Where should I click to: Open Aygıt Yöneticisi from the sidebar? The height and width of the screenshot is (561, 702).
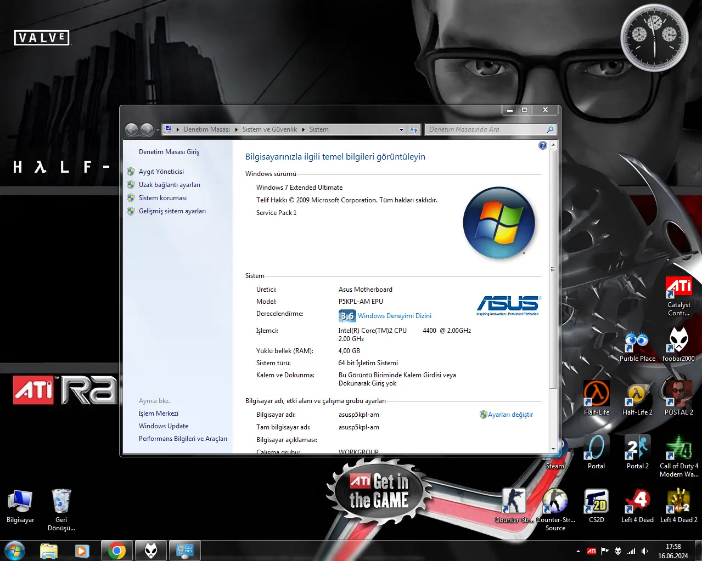[161, 172]
